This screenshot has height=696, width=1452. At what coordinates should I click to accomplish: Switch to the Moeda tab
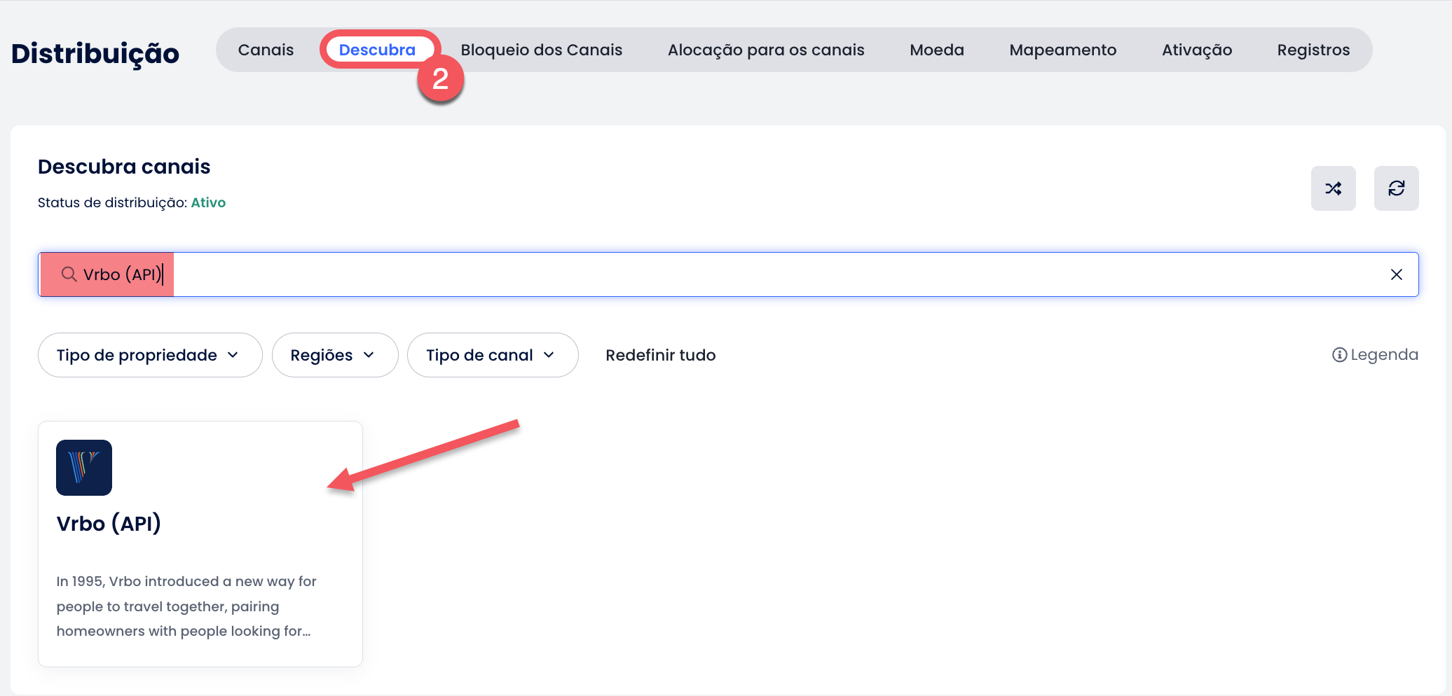tap(937, 50)
